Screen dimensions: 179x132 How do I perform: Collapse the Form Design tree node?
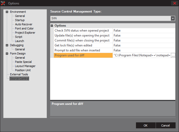coord(7,53)
